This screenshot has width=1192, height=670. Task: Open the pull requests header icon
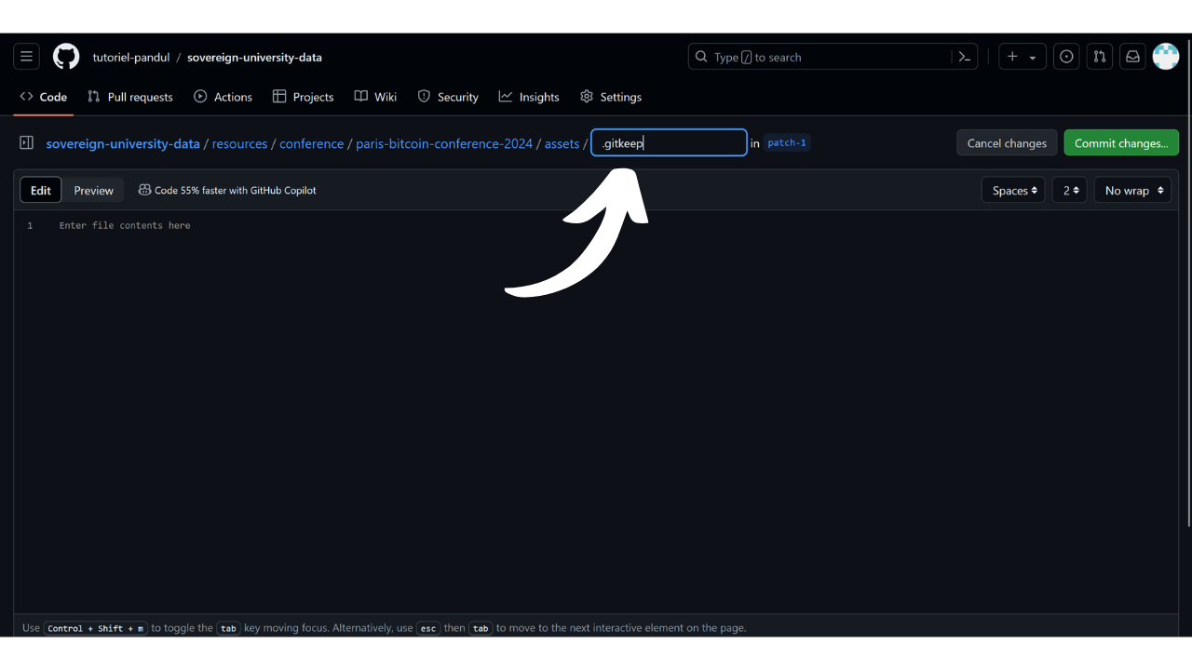coord(1099,57)
